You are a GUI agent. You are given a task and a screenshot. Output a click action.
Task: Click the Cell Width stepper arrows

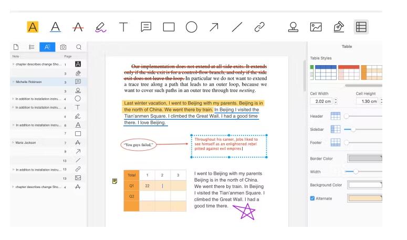coord(336,101)
